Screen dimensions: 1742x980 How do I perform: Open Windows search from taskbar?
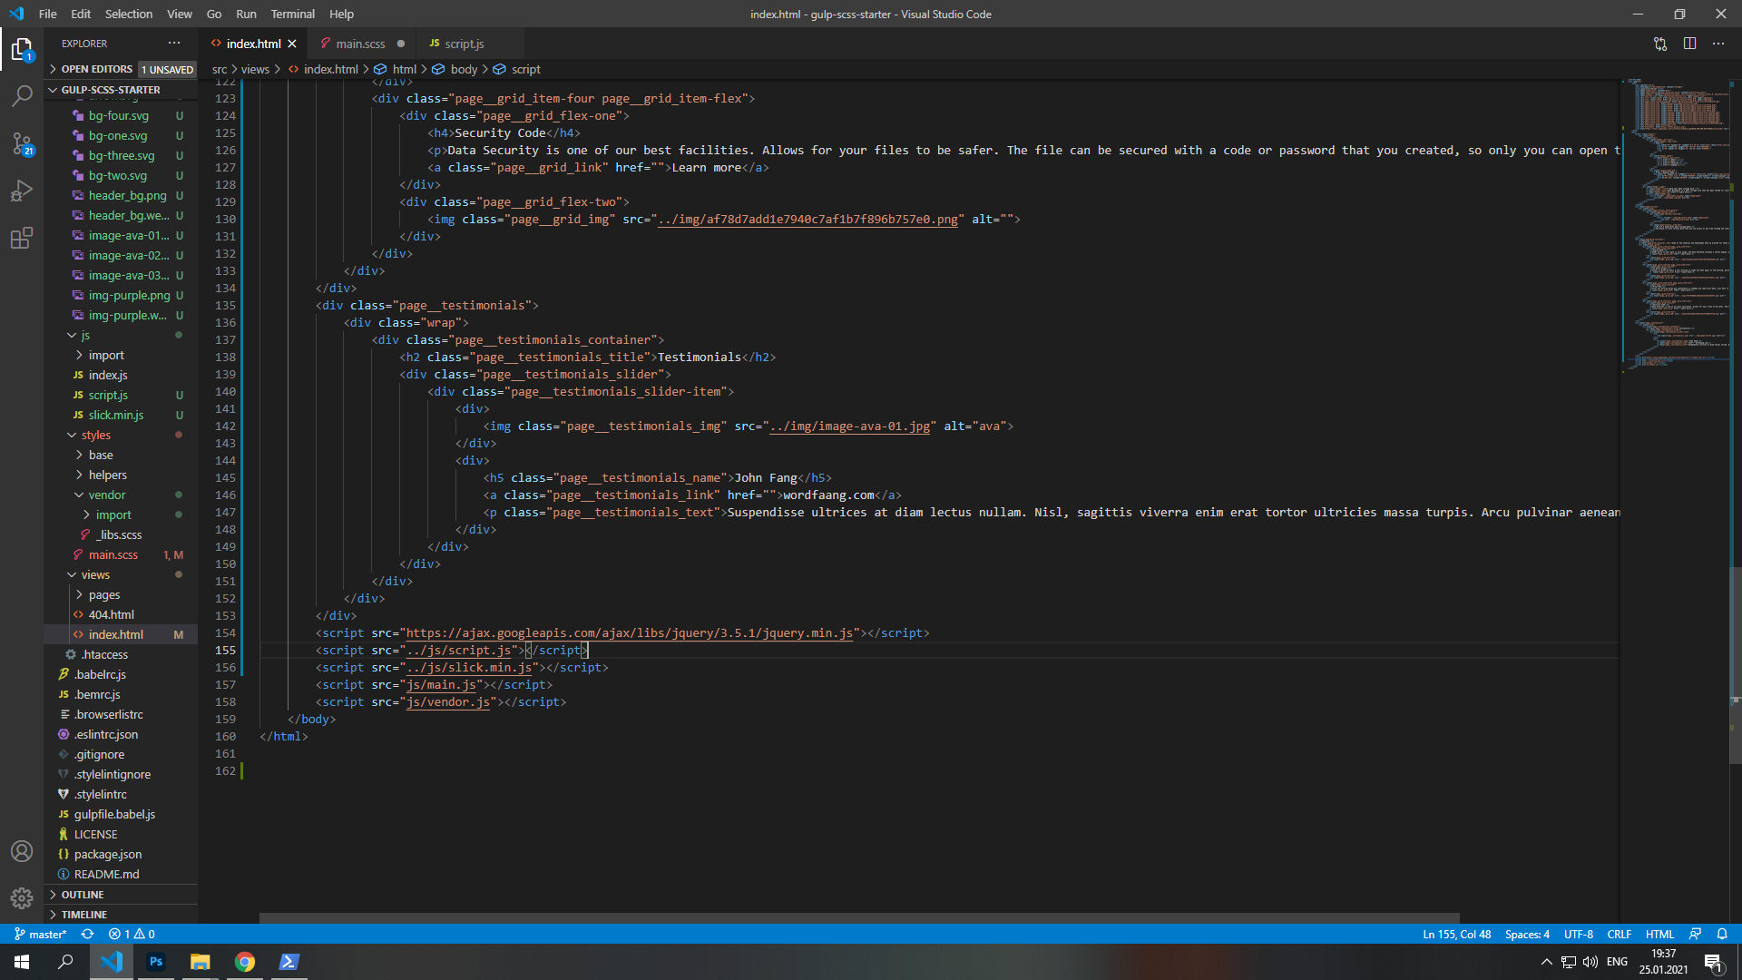(65, 962)
